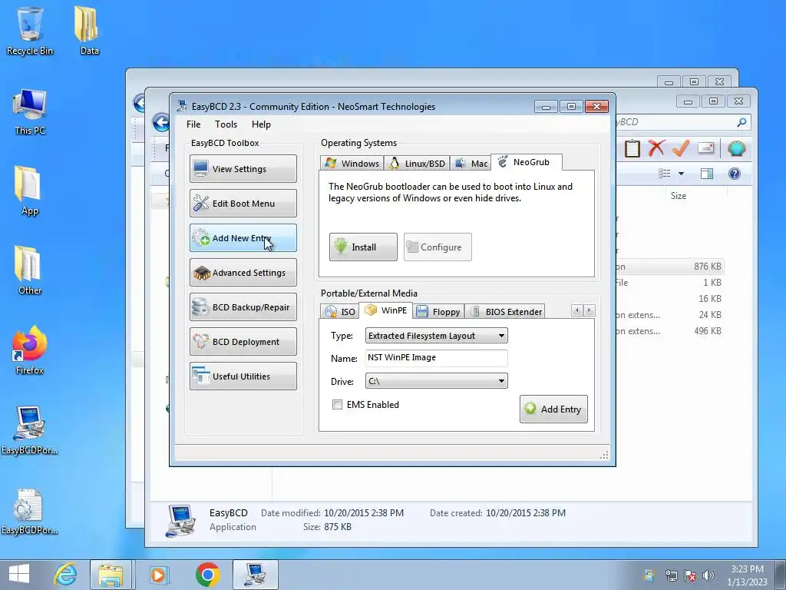The width and height of the screenshot is (786, 590).
Task: Open the Action Center flag tray icon
Action: [690, 575]
